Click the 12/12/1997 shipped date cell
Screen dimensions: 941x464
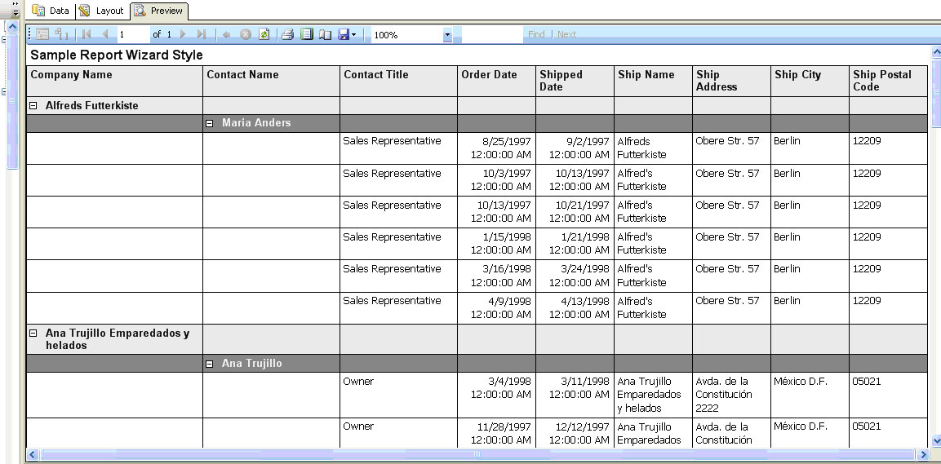(x=575, y=433)
